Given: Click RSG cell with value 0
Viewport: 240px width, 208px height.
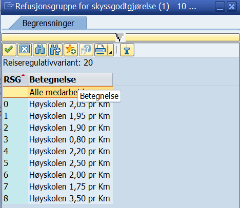Looking at the screenshot, I should [15, 104].
